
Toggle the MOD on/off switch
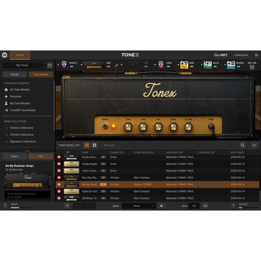(x=191, y=67)
